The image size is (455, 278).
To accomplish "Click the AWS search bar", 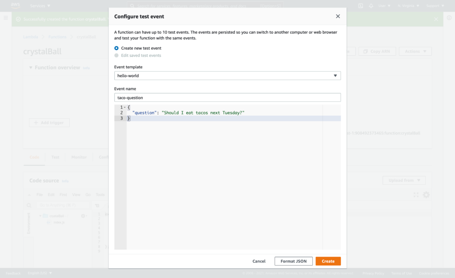I will (x=205, y=6).
